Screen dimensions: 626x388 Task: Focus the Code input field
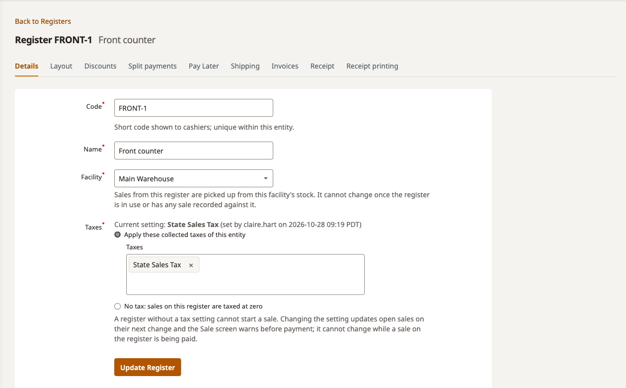click(x=194, y=108)
